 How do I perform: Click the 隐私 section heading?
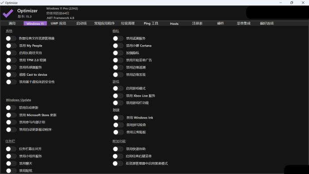(x=116, y=31)
